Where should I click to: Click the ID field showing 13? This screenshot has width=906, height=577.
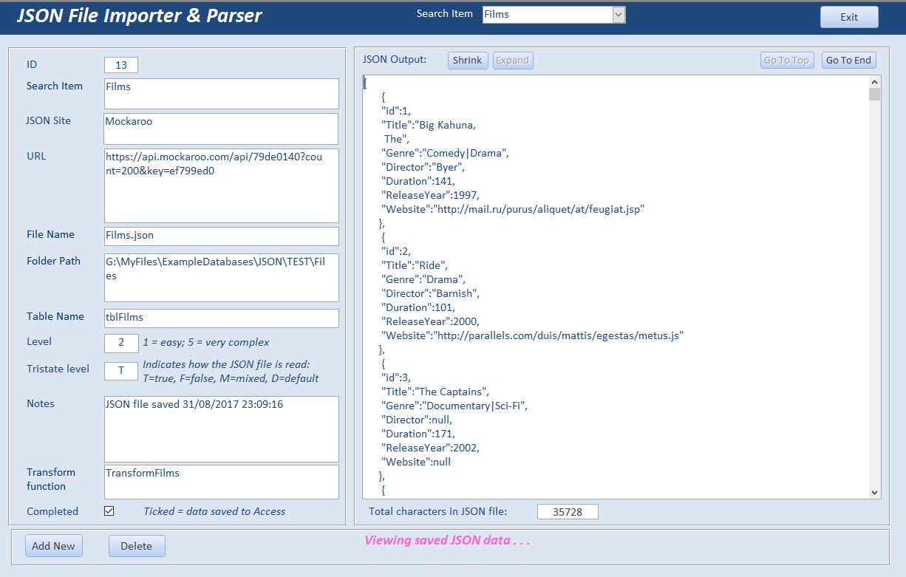pyautogui.click(x=121, y=65)
